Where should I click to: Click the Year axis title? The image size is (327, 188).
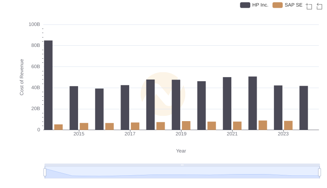tap(181, 151)
